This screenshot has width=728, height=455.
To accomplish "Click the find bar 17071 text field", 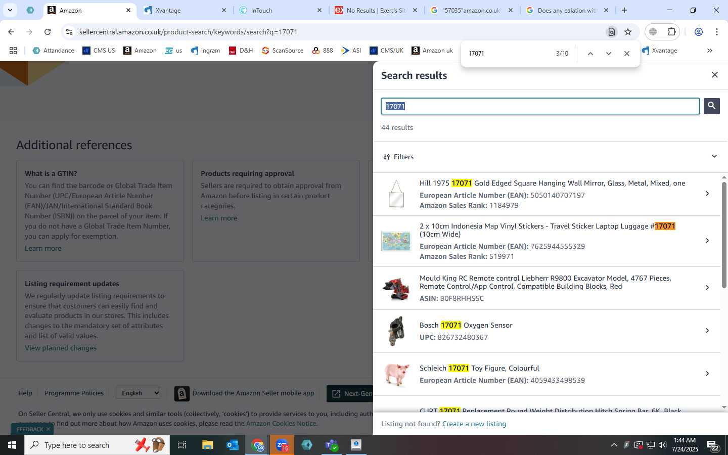I will 508,54.
